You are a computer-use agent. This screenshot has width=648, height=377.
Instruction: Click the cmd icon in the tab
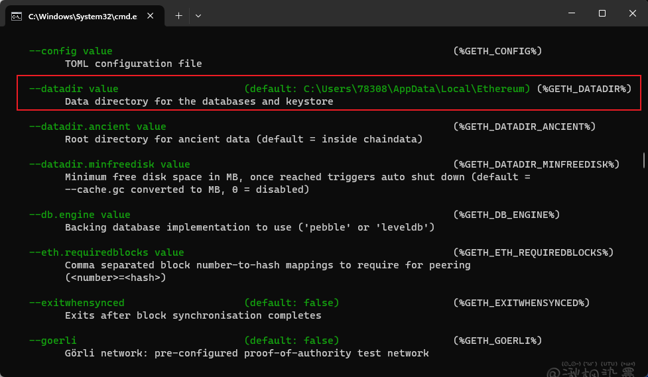click(16, 15)
